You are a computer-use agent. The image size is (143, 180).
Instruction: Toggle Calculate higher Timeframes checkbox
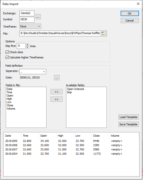tap(7, 57)
